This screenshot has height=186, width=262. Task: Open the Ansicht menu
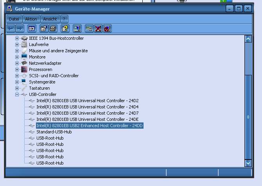50,19
